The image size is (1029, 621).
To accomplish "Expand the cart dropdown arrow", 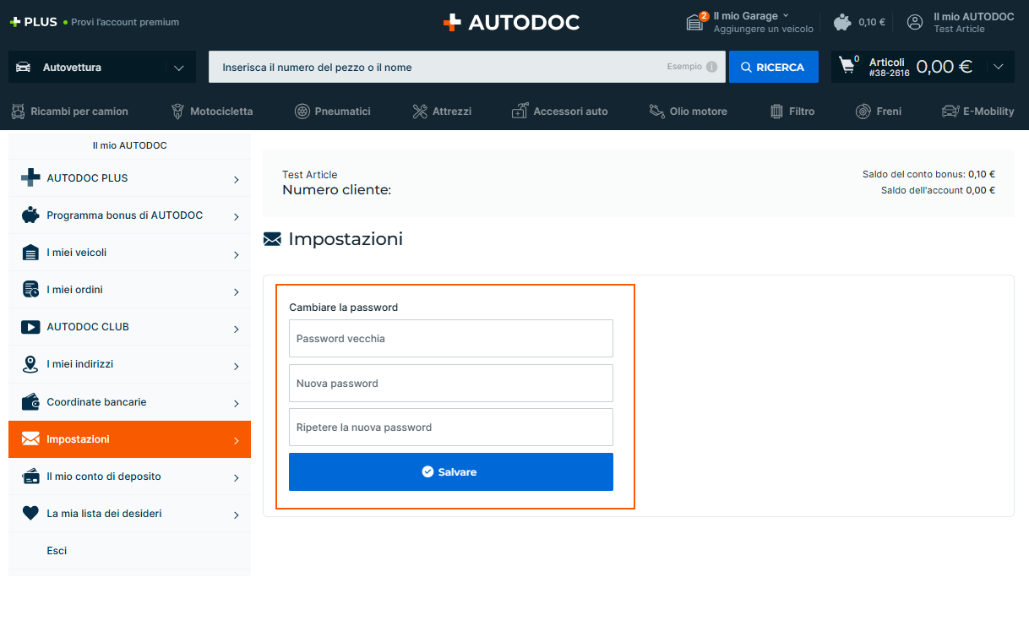I will pos(999,67).
